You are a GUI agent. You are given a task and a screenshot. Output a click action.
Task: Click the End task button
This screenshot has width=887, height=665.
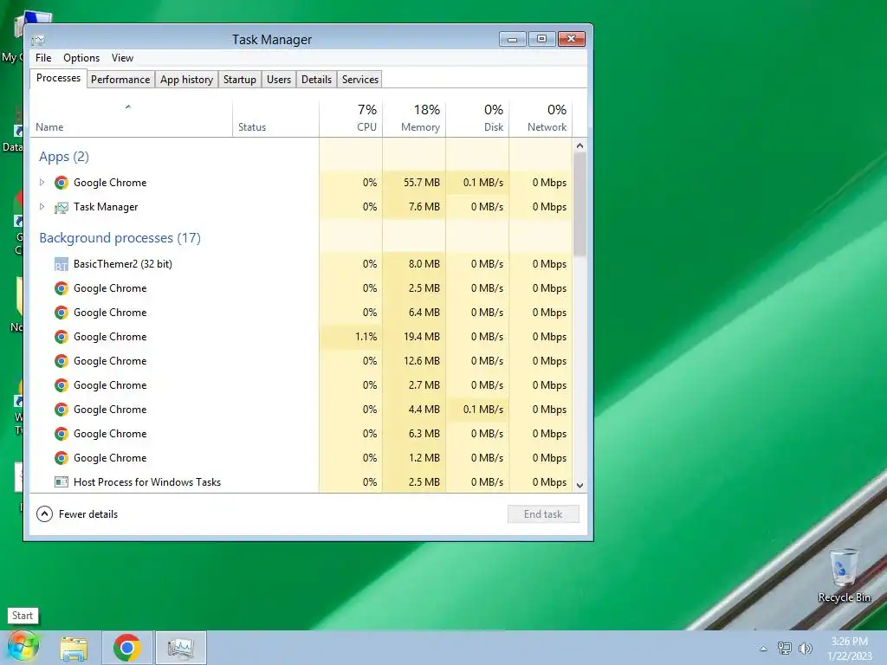pos(543,514)
